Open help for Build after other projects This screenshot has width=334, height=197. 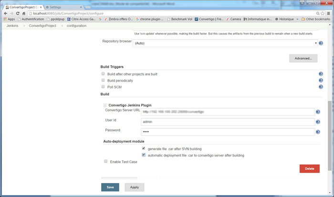click(321, 74)
